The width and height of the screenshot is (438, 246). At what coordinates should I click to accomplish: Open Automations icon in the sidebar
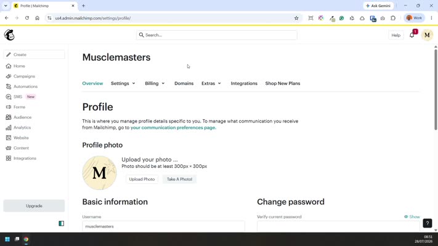9,87
